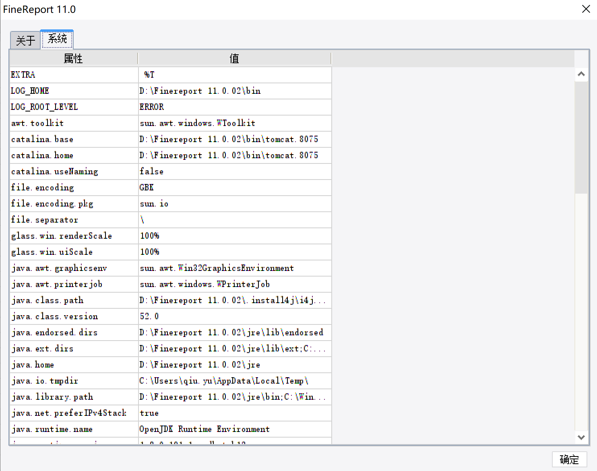This screenshot has height=471, width=597.
Task: Click the glass.win.renderScale property name
Action: [x=62, y=236]
